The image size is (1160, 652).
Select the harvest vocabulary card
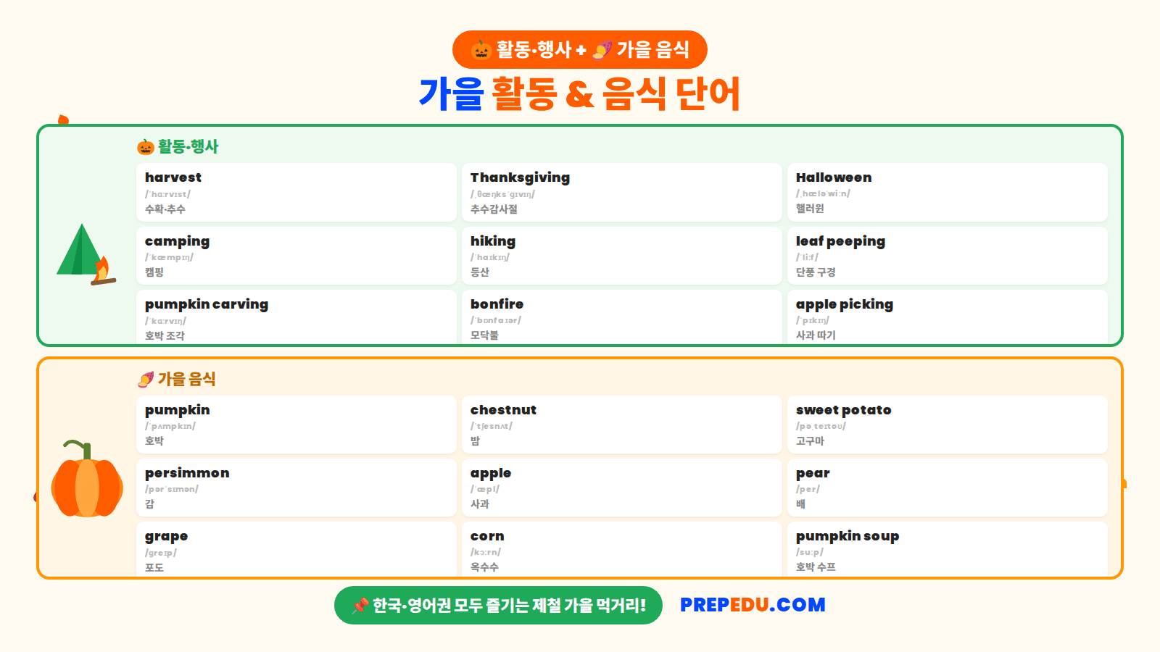[297, 192]
